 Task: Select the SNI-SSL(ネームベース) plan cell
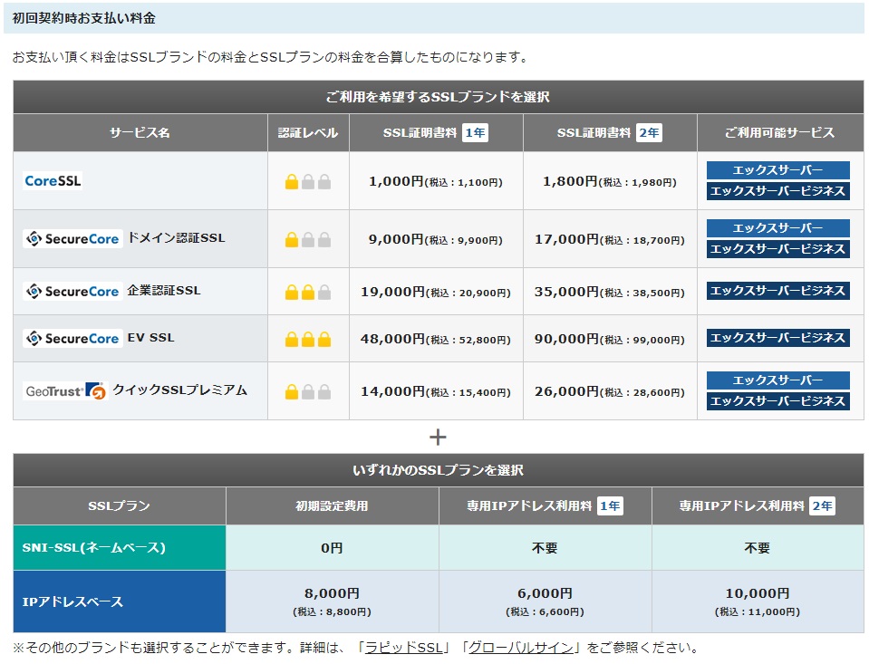coord(120,548)
